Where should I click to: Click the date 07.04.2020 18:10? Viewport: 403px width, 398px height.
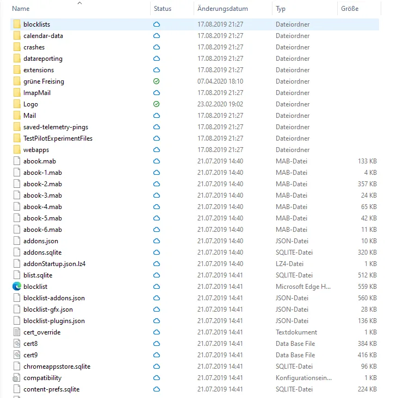(220, 81)
